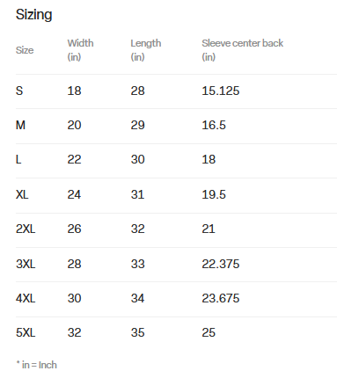The width and height of the screenshot is (337, 371).
Task: Click the in = Inch footnote
Action: 36,365
